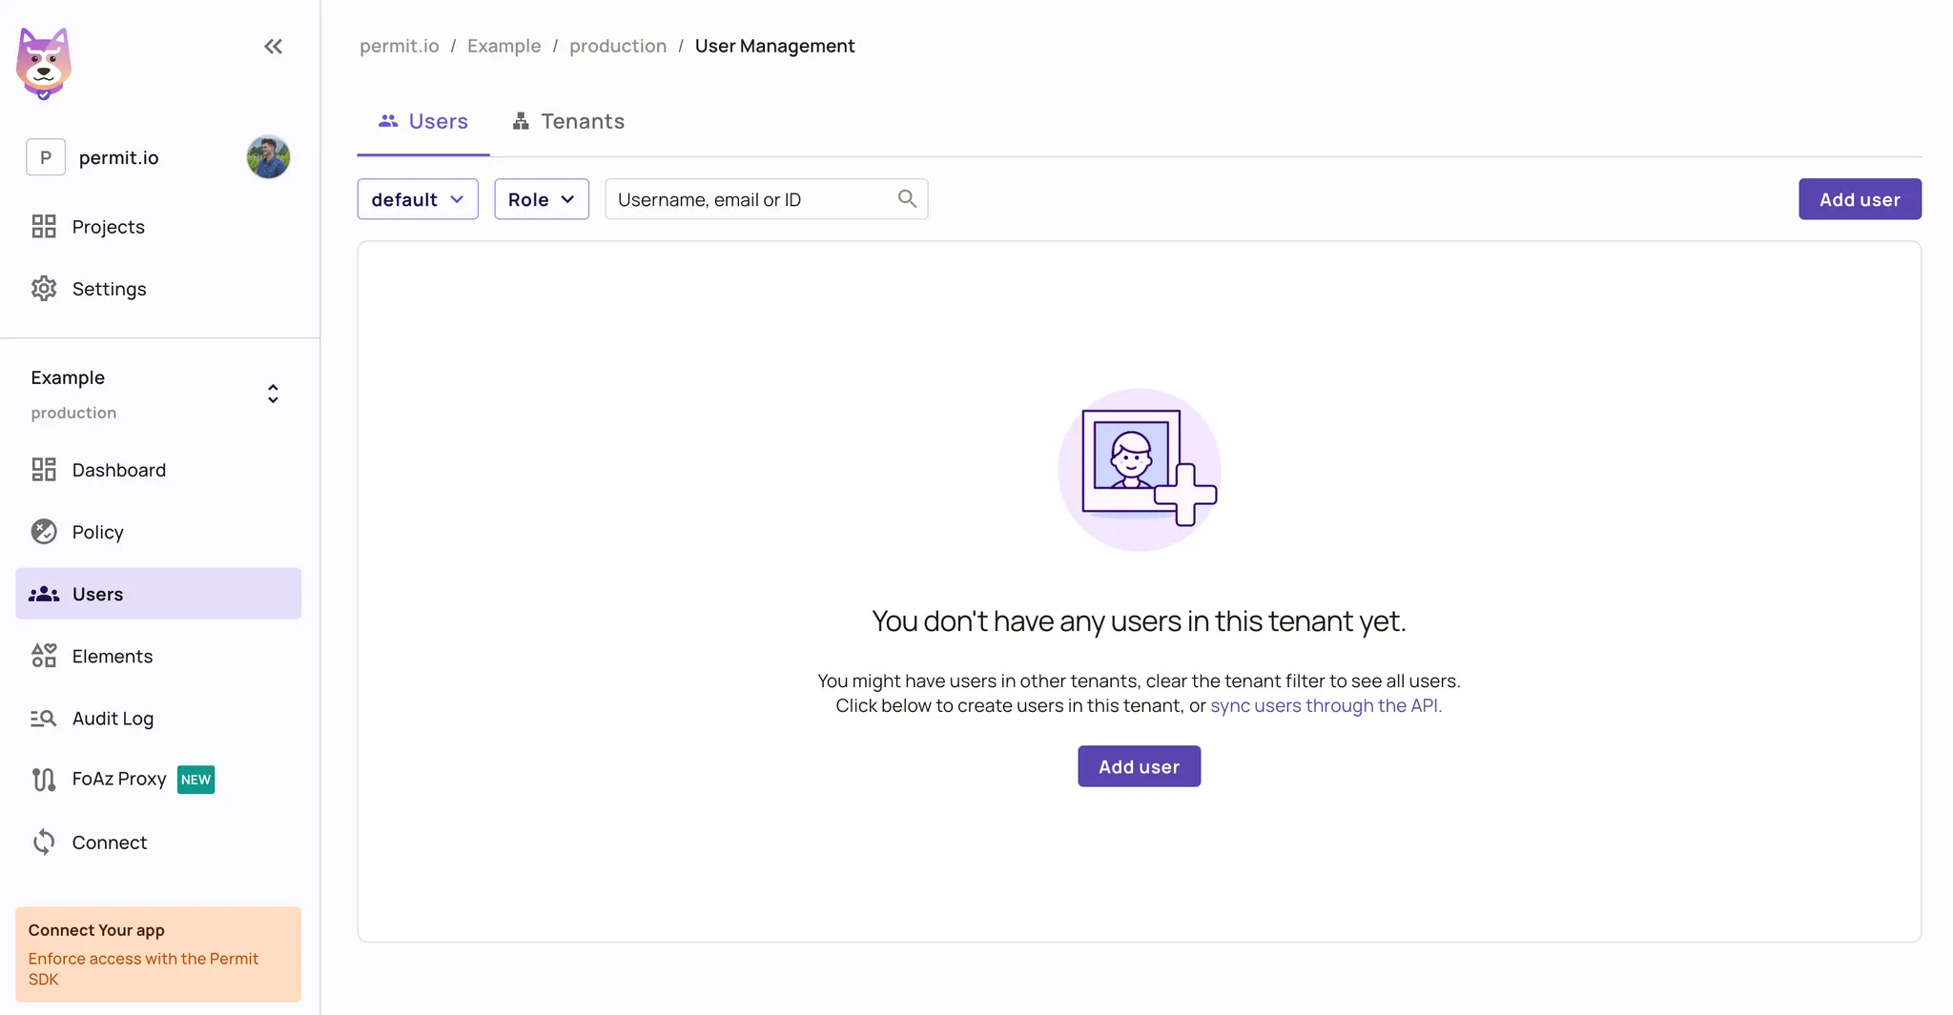This screenshot has height=1015, width=1953.
Task: Click the search magnifier icon
Action: point(907,198)
